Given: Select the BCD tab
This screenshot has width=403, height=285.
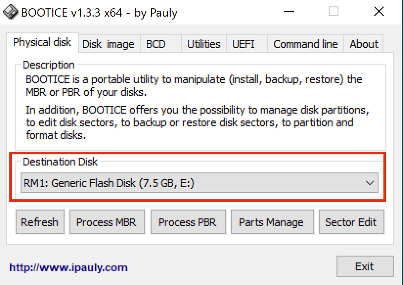Looking at the screenshot, I should click(156, 44).
